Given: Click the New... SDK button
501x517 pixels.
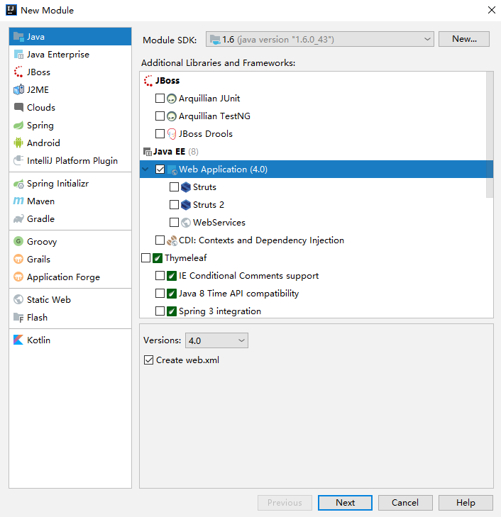Looking at the screenshot, I should [x=464, y=39].
